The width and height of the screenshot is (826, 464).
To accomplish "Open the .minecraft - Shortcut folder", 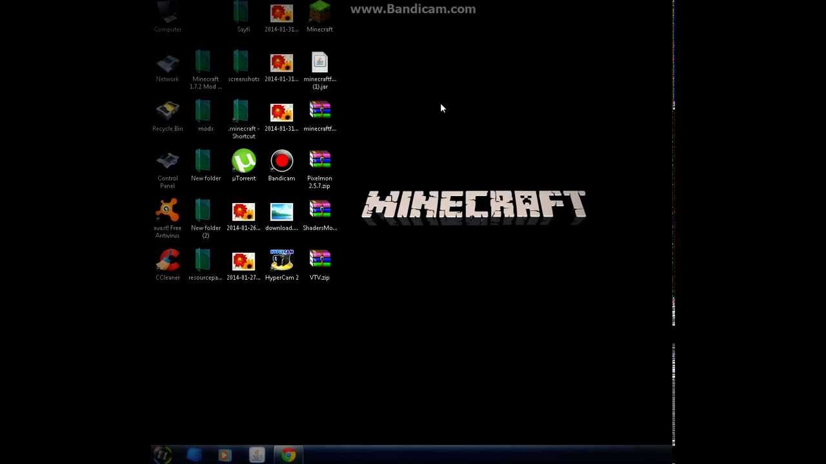I will (x=243, y=120).
